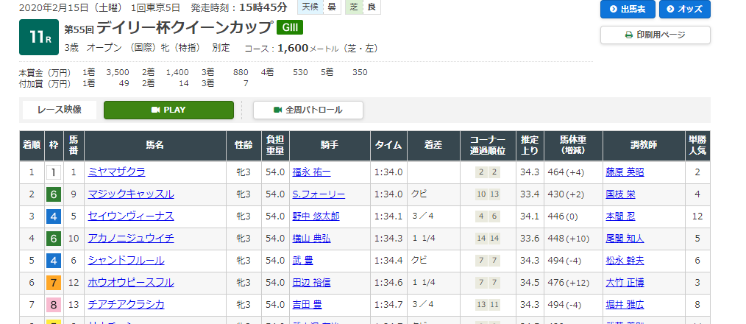Open trainer 尾関 知人
This screenshot has height=324, width=746.
click(x=625, y=239)
